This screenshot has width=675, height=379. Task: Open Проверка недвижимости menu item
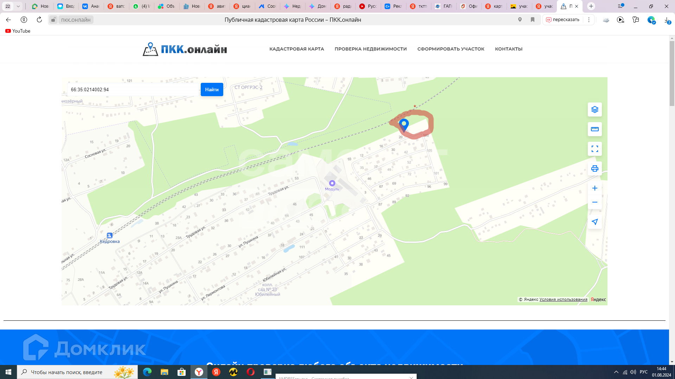click(x=370, y=49)
